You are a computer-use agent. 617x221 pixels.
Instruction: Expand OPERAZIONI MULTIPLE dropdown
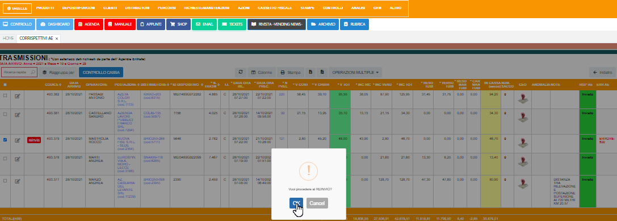tap(356, 73)
